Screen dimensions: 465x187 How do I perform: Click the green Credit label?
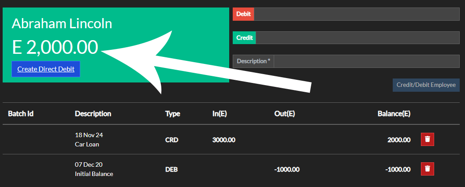(x=244, y=38)
